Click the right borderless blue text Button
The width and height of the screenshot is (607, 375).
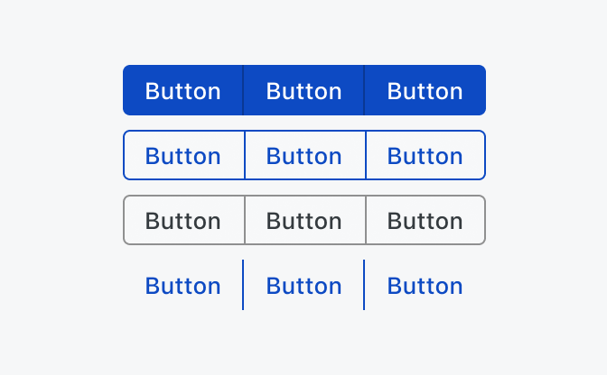(425, 285)
